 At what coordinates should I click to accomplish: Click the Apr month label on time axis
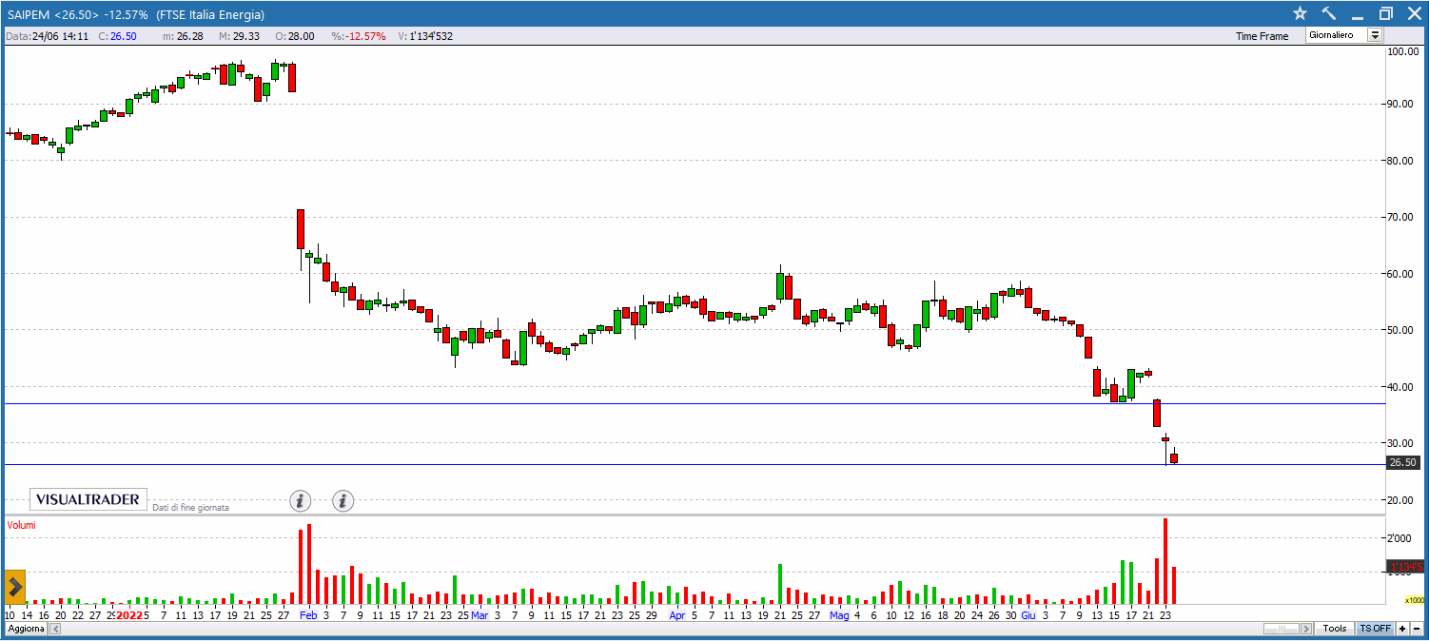pyautogui.click(x=676, y=615)
